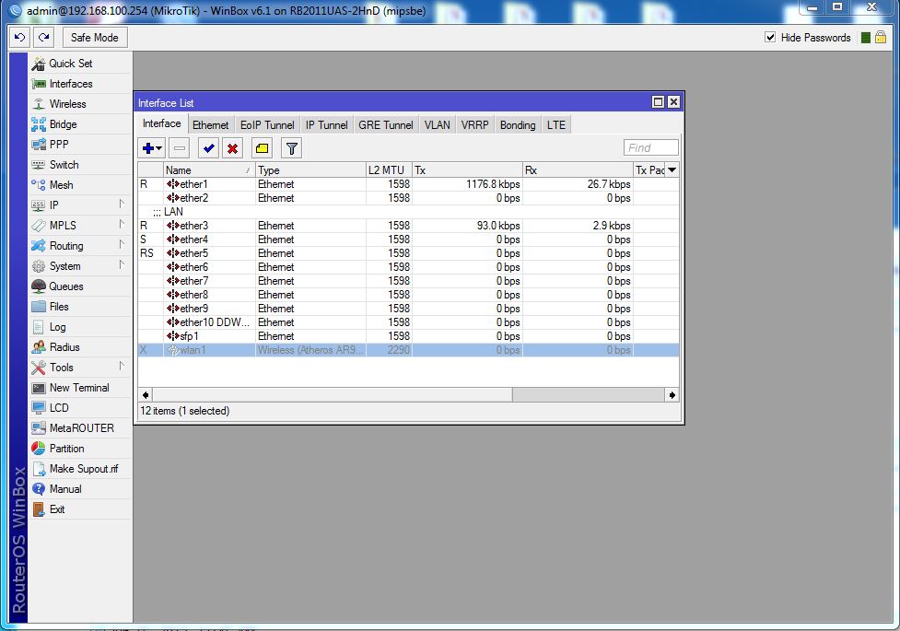Click the Disable red X button
This screenshot has width=900, height=631.
(x=232, y=148)
